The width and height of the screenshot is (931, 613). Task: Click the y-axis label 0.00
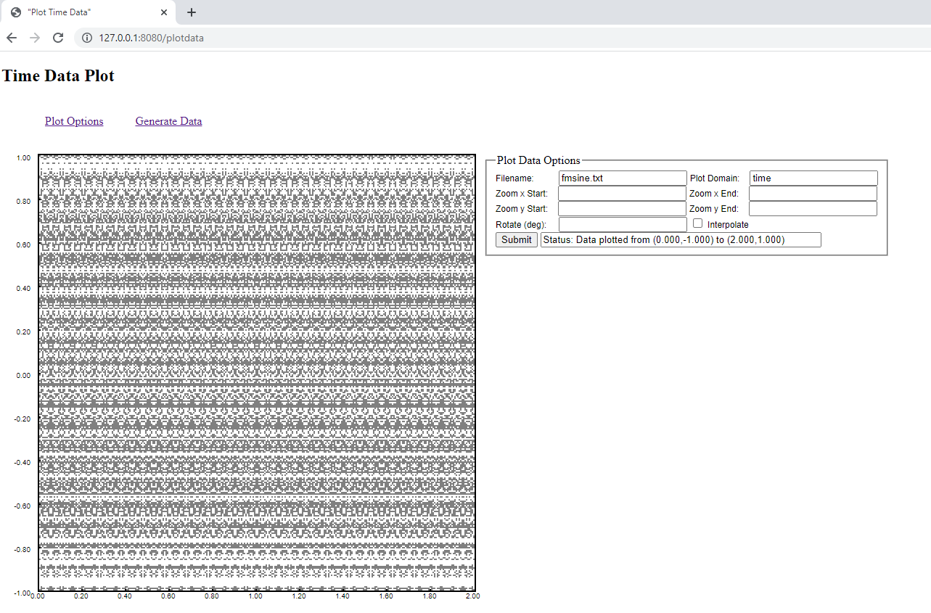coord(23,375)
